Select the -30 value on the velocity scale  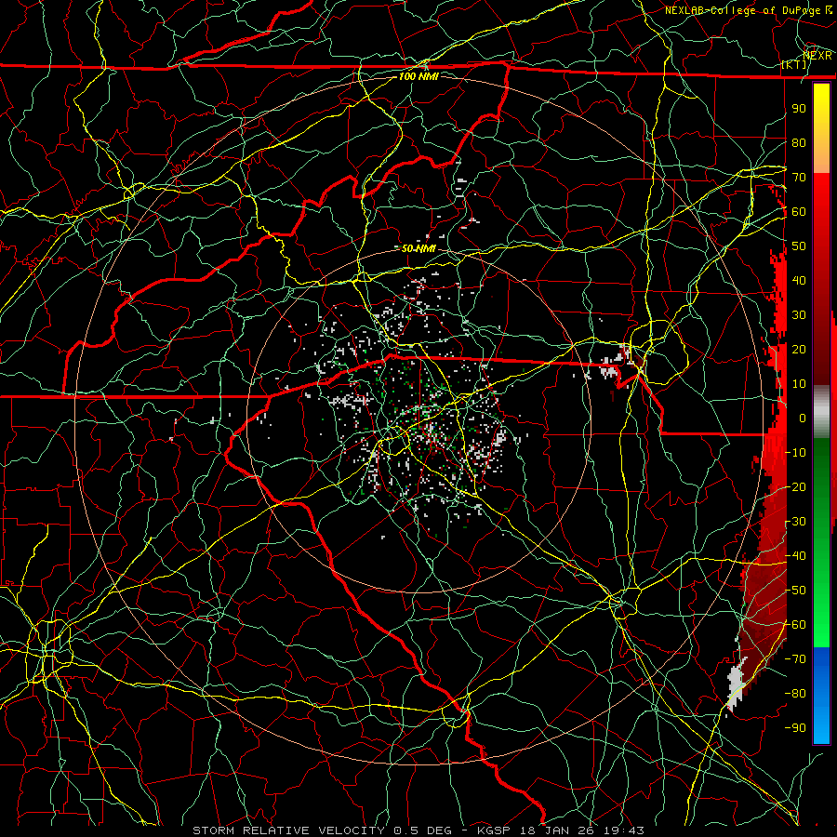[x=795, y=522]
